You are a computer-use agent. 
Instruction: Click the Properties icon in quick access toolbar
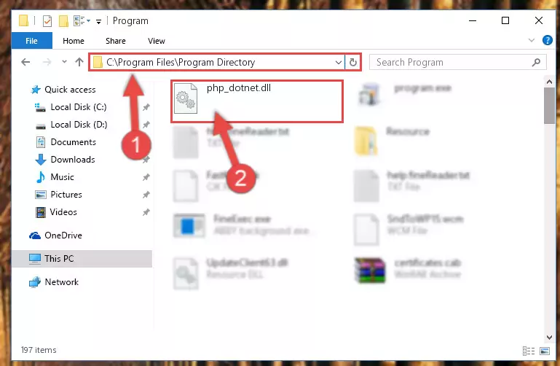click(47, 21)
